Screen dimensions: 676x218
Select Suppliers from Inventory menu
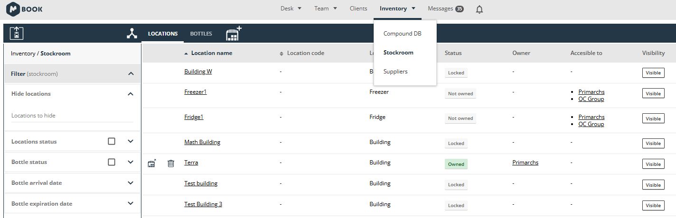(395, 72)
